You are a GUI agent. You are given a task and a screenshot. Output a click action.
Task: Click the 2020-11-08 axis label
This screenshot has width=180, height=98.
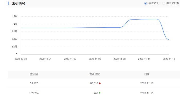(x=120, y=59)
